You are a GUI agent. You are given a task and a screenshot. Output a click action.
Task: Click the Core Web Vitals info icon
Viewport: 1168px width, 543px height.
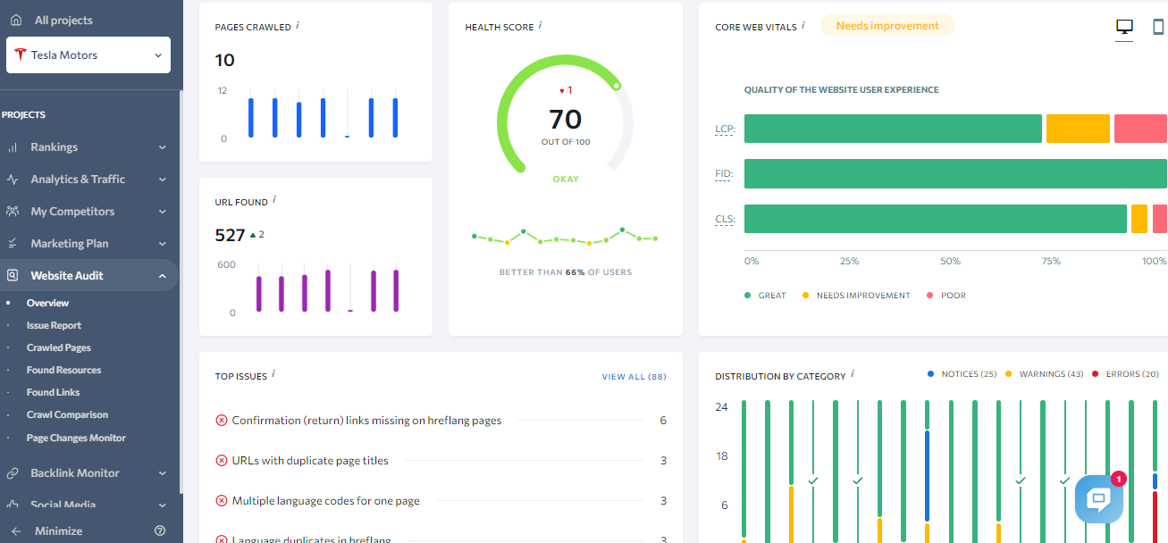click(x=803, y=25)
